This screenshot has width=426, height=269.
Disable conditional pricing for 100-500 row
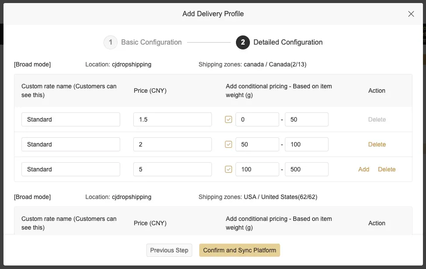pos(229,169)
